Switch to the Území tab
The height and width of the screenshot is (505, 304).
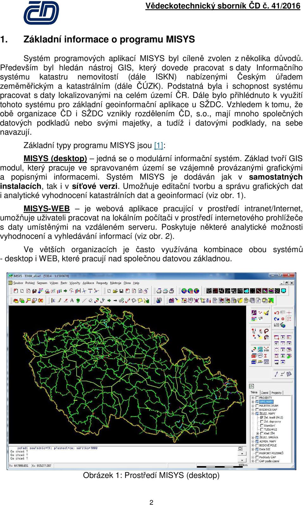click(265, 393)
